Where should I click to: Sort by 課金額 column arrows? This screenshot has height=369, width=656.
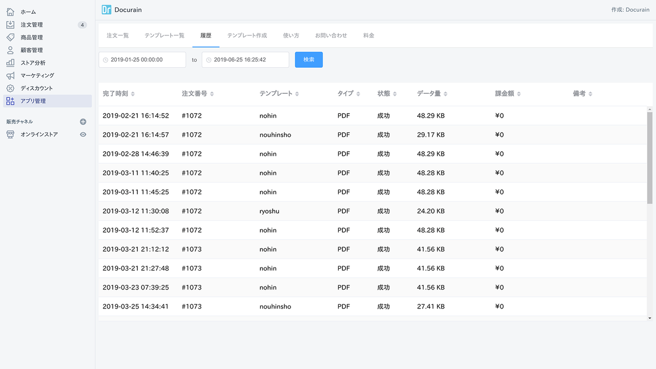519,94
